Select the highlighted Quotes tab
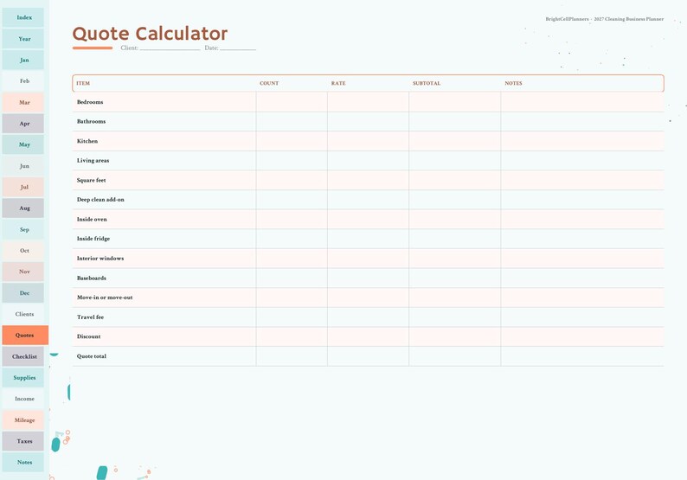The height and width of the screenshot is (480, 687). click(25, 335)
